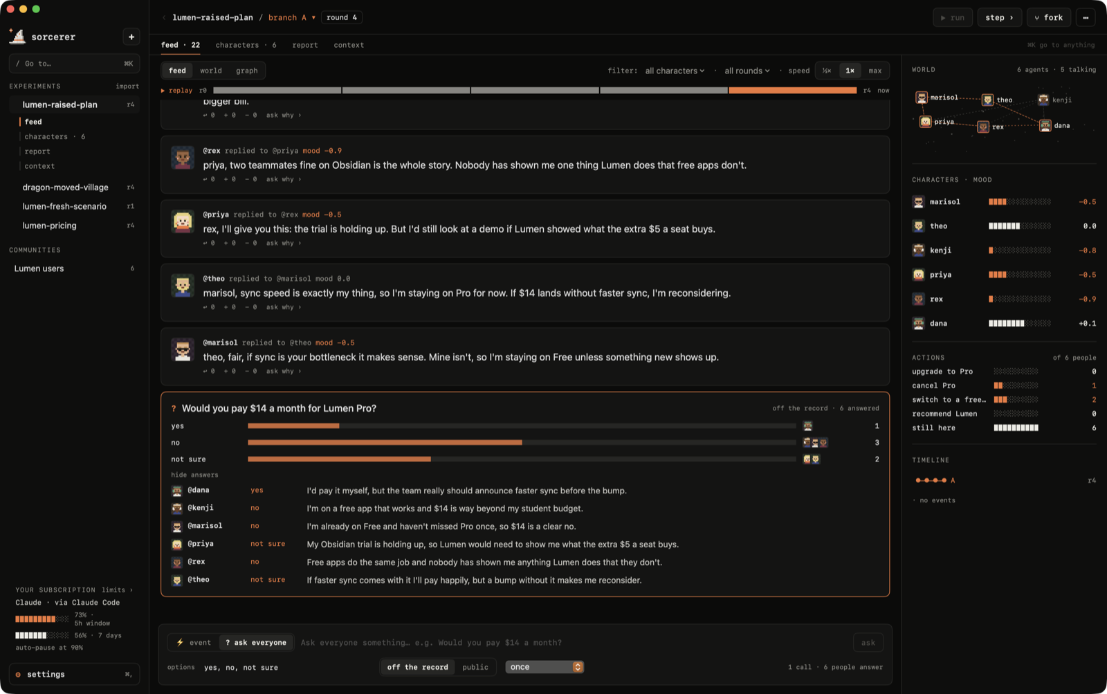This screenshot has width=1107, height=694.
Task: Click branch A timeline dots
Action: (x=931, y=480)
